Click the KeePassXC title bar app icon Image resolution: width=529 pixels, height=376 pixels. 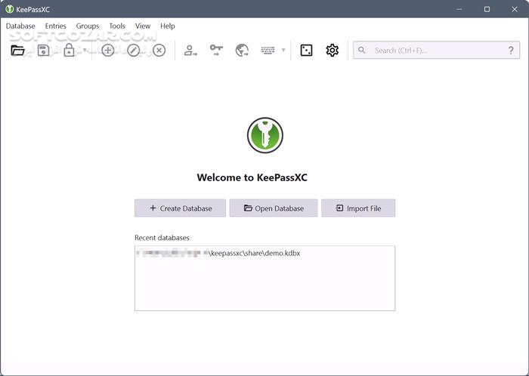coord(9,9)
